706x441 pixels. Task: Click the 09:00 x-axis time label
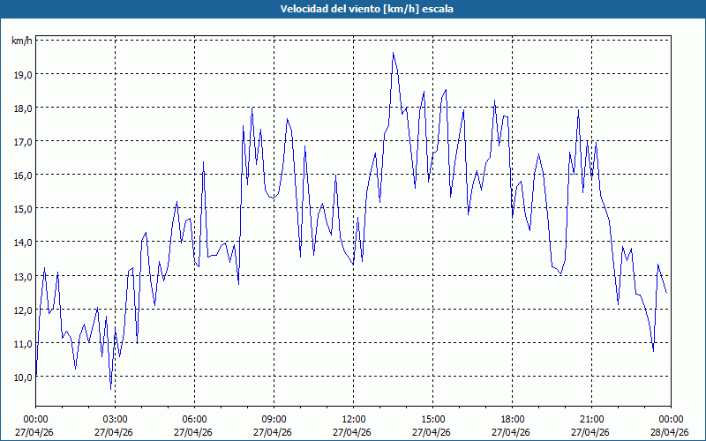coord(274,419)
